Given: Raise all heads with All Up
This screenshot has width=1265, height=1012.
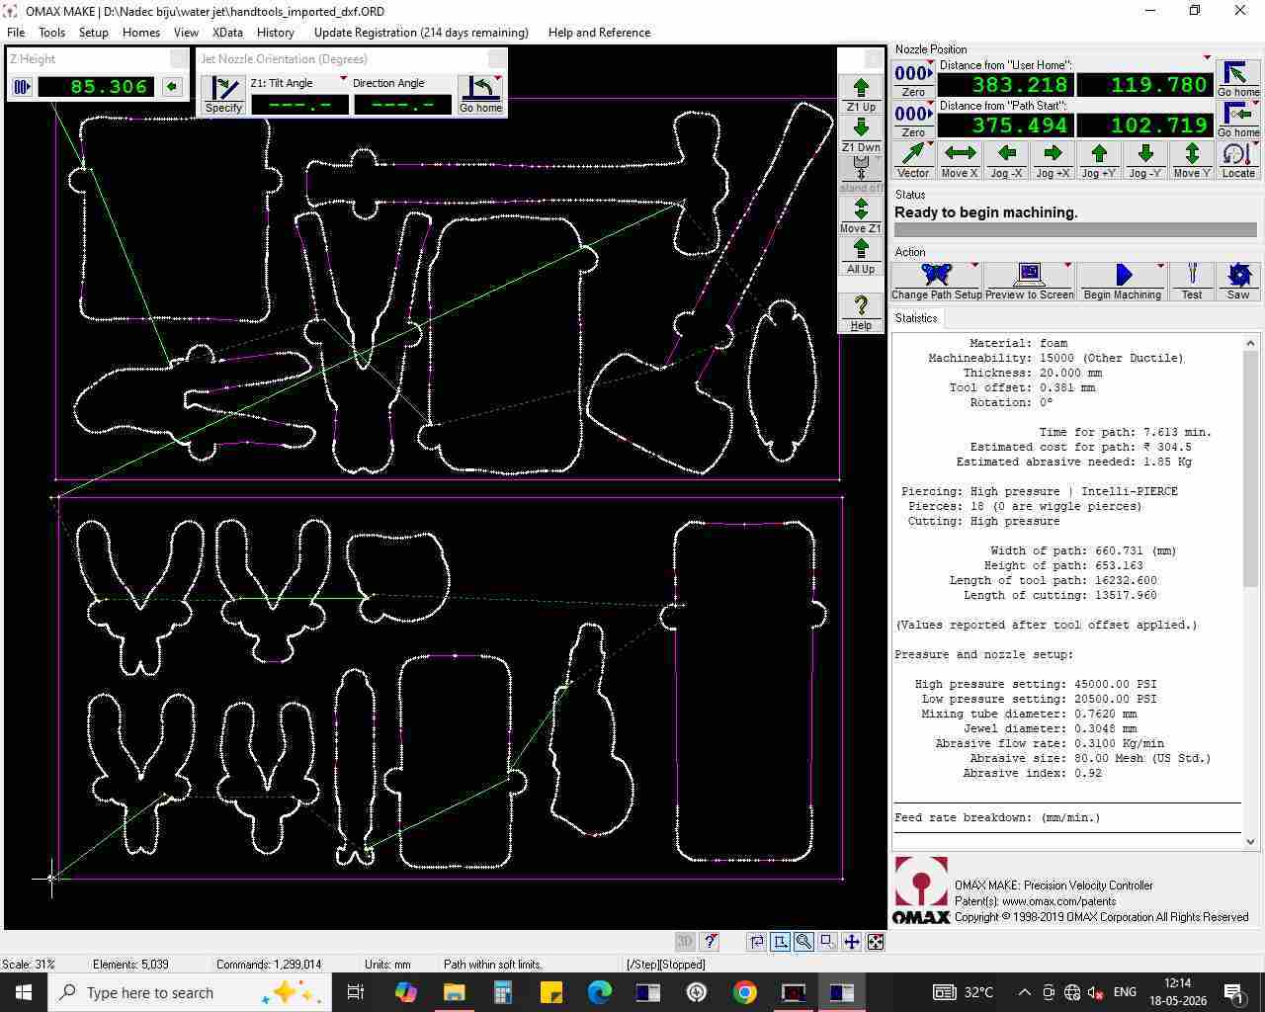Looking at the screenshot, I should coord(861,256).
